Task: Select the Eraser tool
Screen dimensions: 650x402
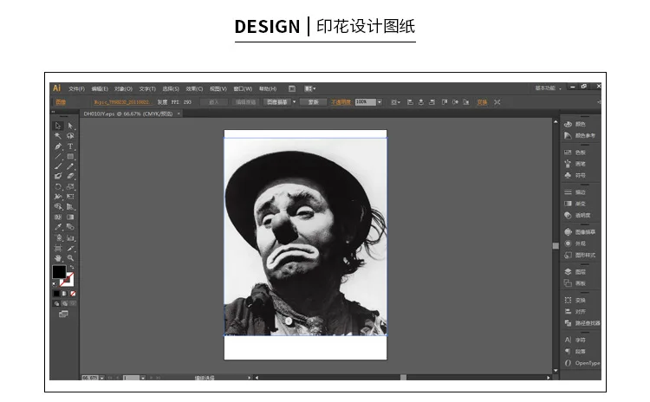Action: 70,177
